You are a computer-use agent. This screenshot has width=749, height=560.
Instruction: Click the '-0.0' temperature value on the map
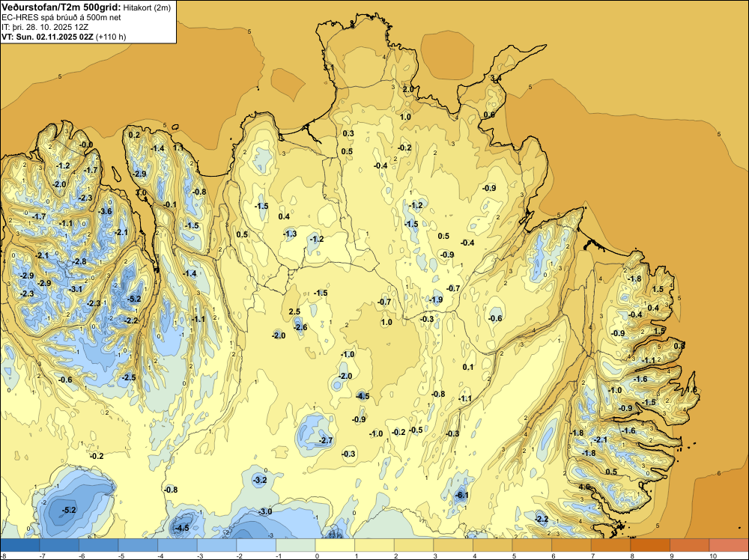click(85, 144)
